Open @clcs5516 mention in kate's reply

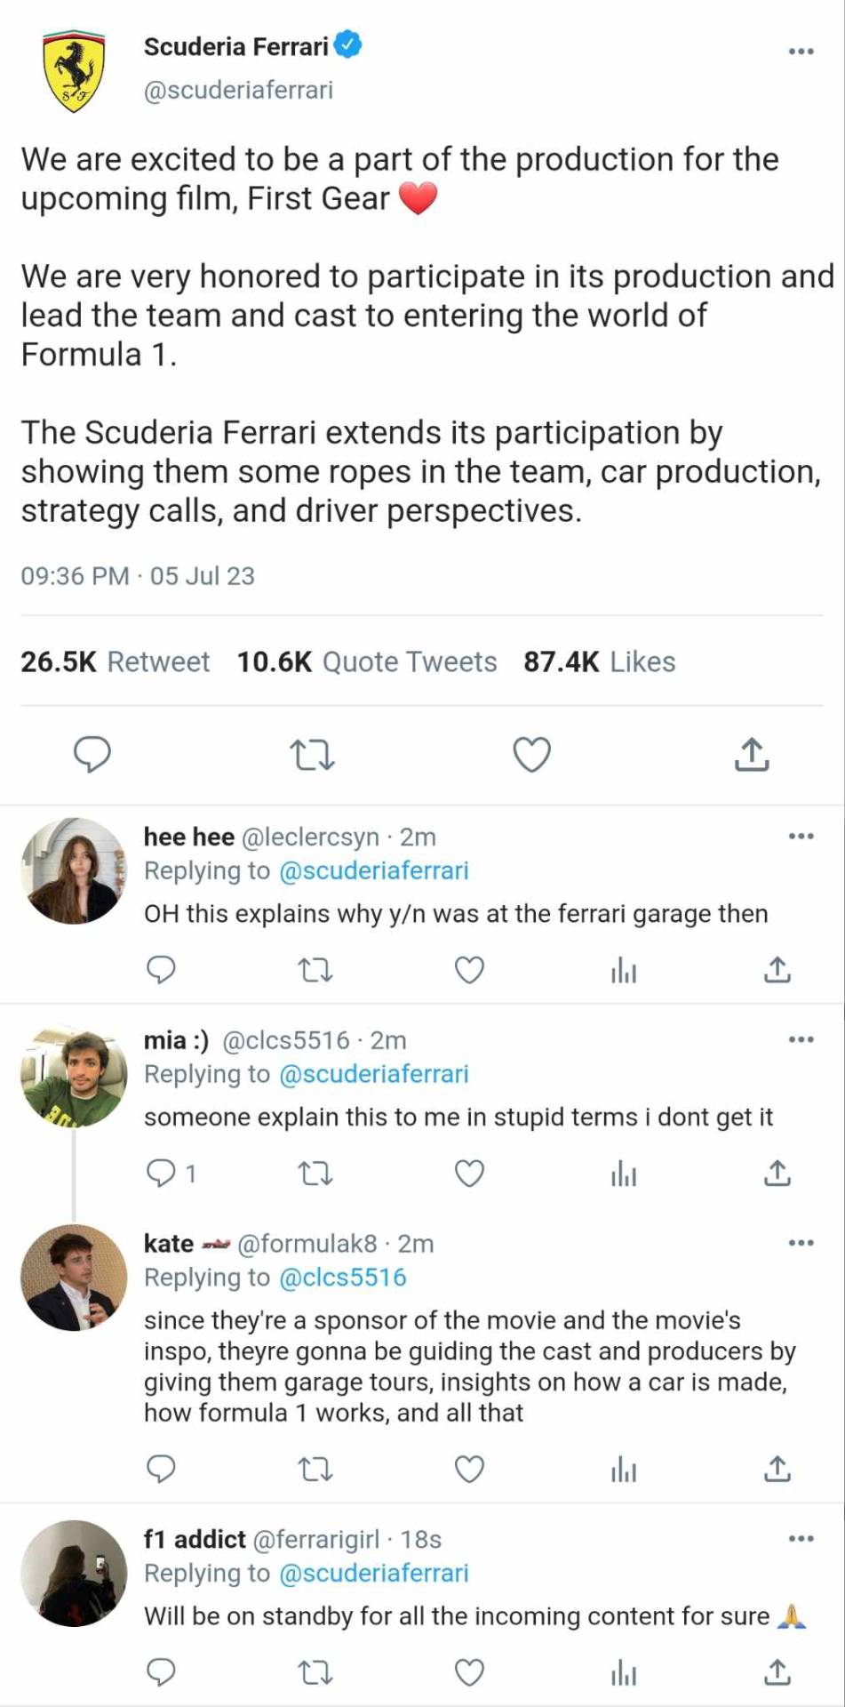coord(342,1277)
